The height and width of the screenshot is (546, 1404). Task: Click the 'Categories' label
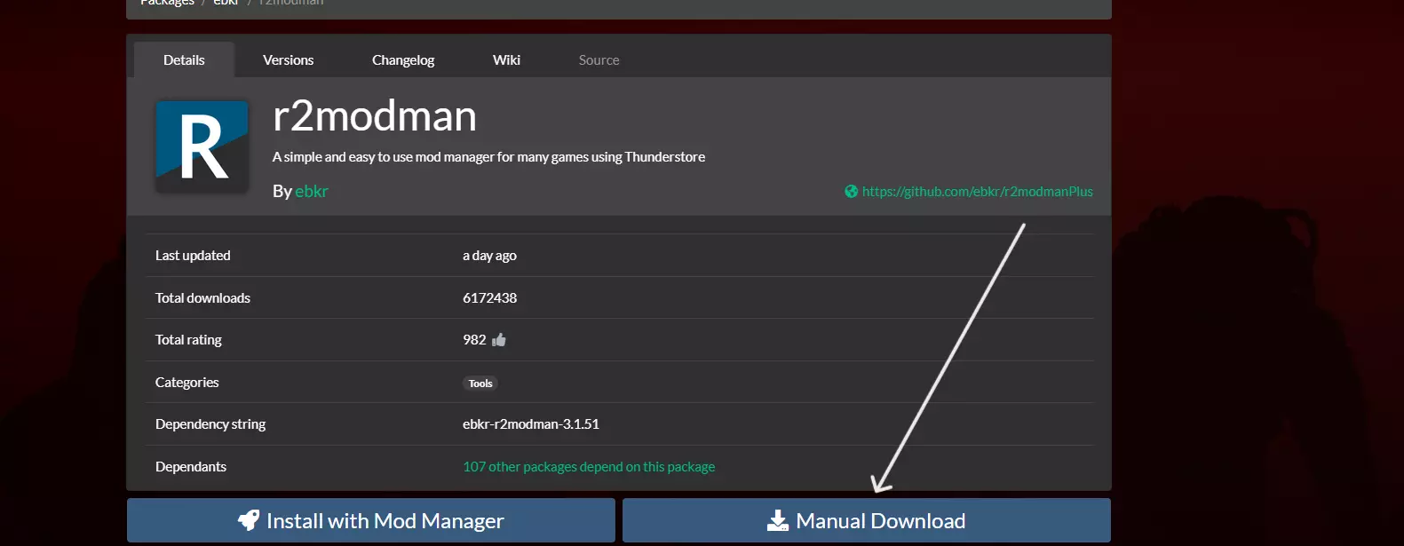186,383
